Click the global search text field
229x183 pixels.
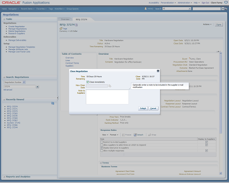tap(206, 9)
